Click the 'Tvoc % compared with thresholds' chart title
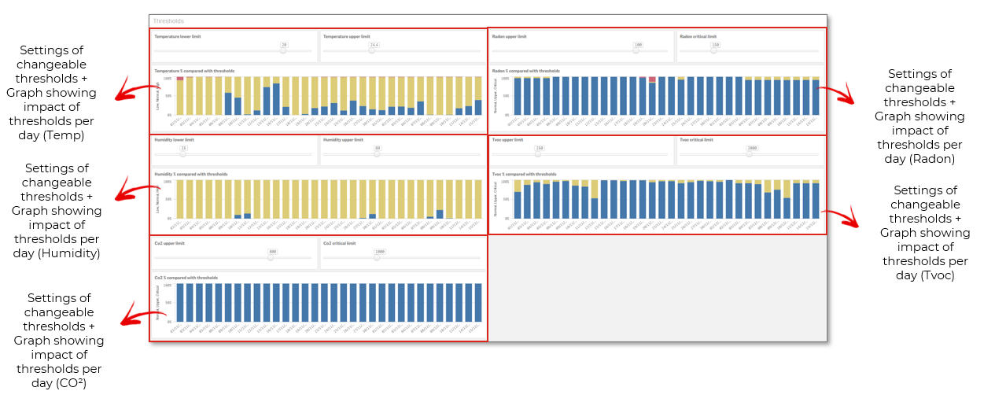The width and height of the screenshot is (984, 402). [x=525, y=174]
